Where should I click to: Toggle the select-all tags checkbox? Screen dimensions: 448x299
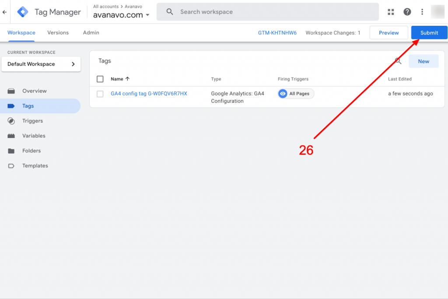[x=100, y=79]
